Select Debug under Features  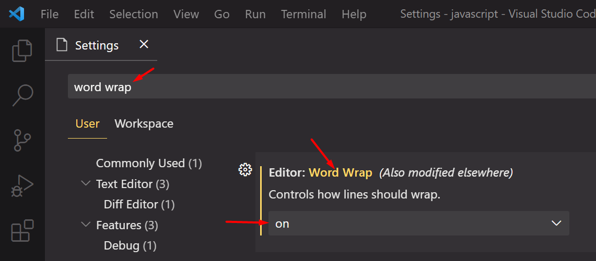(x=130, y=245)
